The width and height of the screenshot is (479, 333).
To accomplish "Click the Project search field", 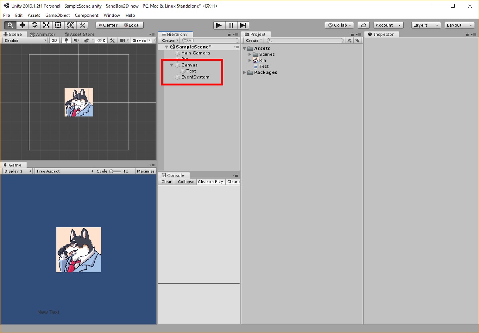I will point(305,41).
